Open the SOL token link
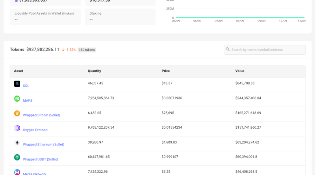Image resolution: width=315 pixels, height=175 pixels. click(26, 86)
